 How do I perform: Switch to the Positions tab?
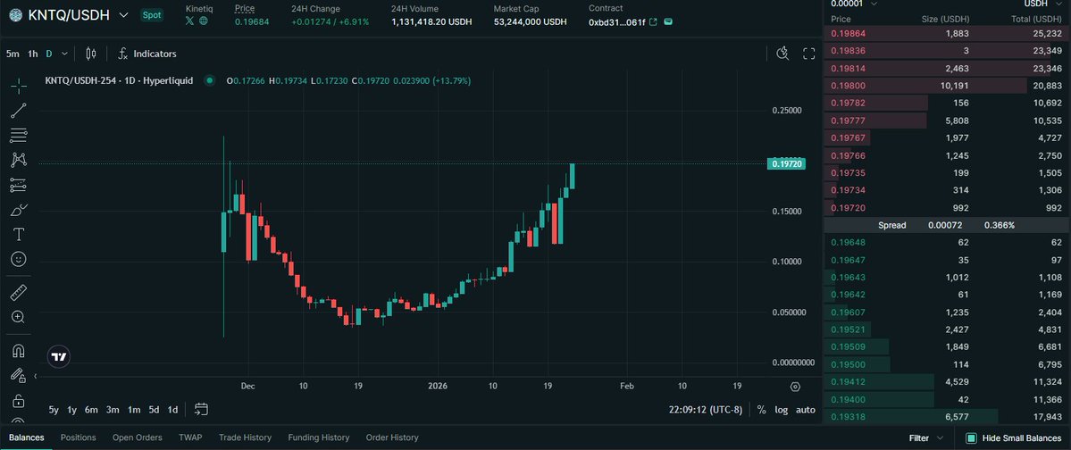78,437
